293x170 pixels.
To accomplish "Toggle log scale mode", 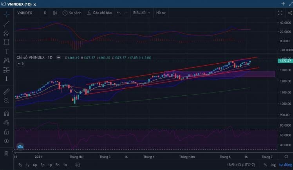I will [273, 165].
